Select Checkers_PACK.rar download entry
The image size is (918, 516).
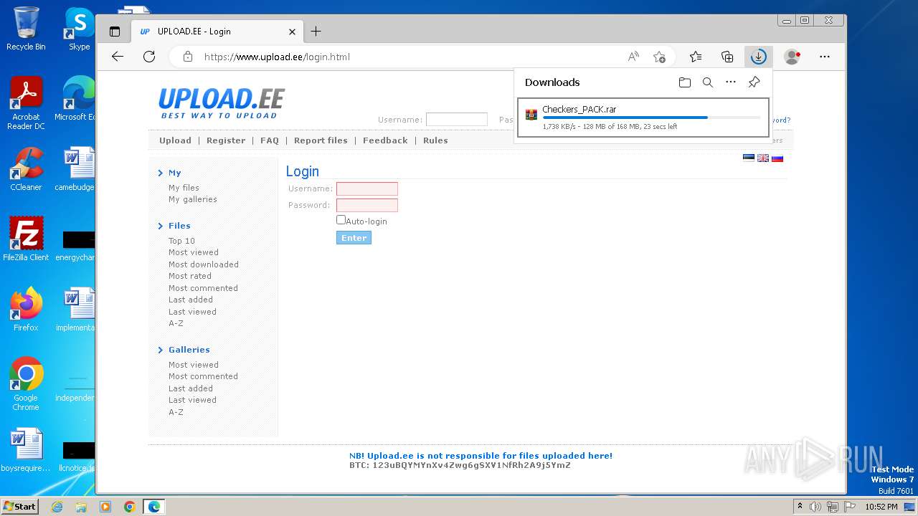click(643, 118)
